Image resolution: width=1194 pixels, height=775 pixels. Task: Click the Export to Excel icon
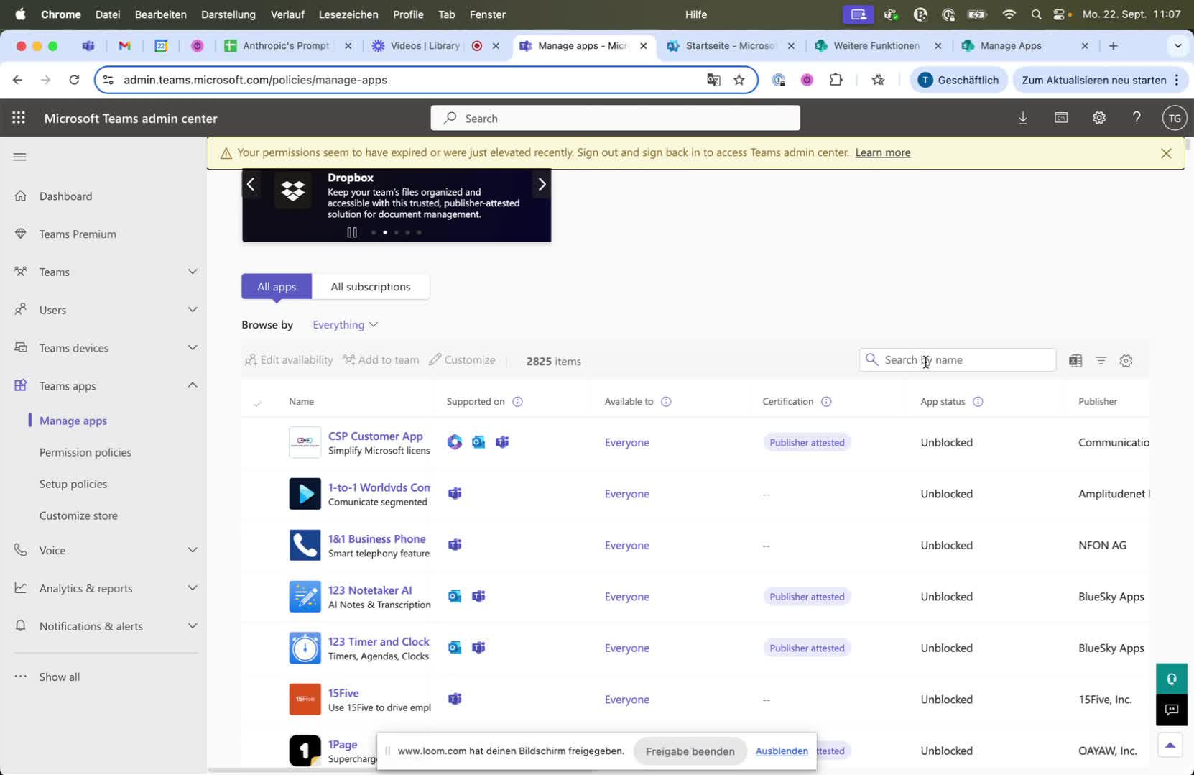(1075, 361)
